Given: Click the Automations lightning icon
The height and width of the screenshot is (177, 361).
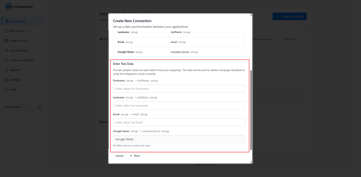Looking at the screenshot, I should point(6,51).
